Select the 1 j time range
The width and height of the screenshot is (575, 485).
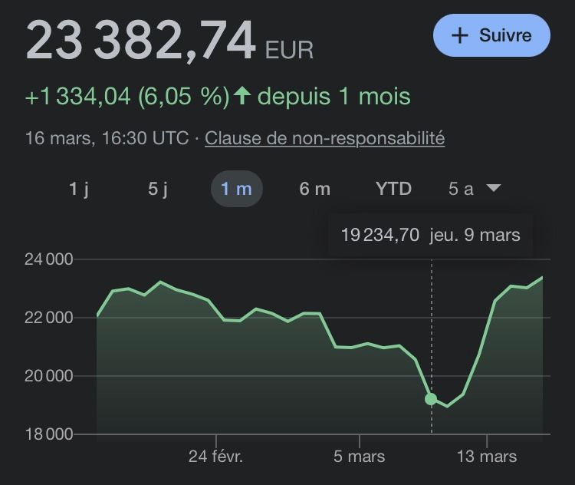pyautogui.click(x=79, y=189)
